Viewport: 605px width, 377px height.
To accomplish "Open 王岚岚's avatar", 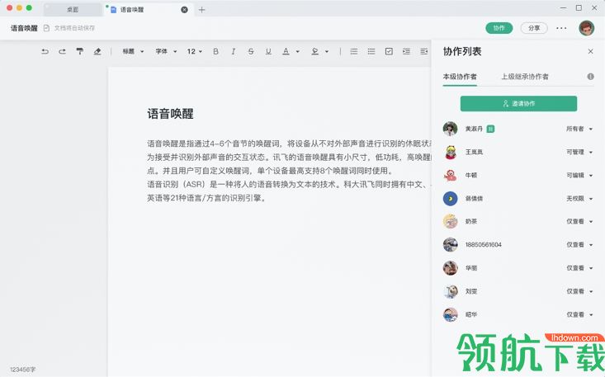I will (450, 152).
